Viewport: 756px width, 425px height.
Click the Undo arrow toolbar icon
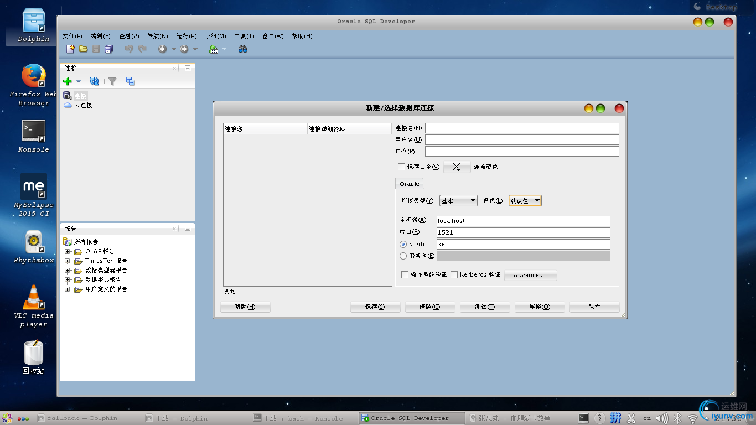[x=129, y=49]
